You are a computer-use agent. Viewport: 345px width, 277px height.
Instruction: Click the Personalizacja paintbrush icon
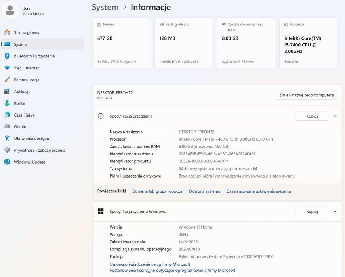pos(7,80)
